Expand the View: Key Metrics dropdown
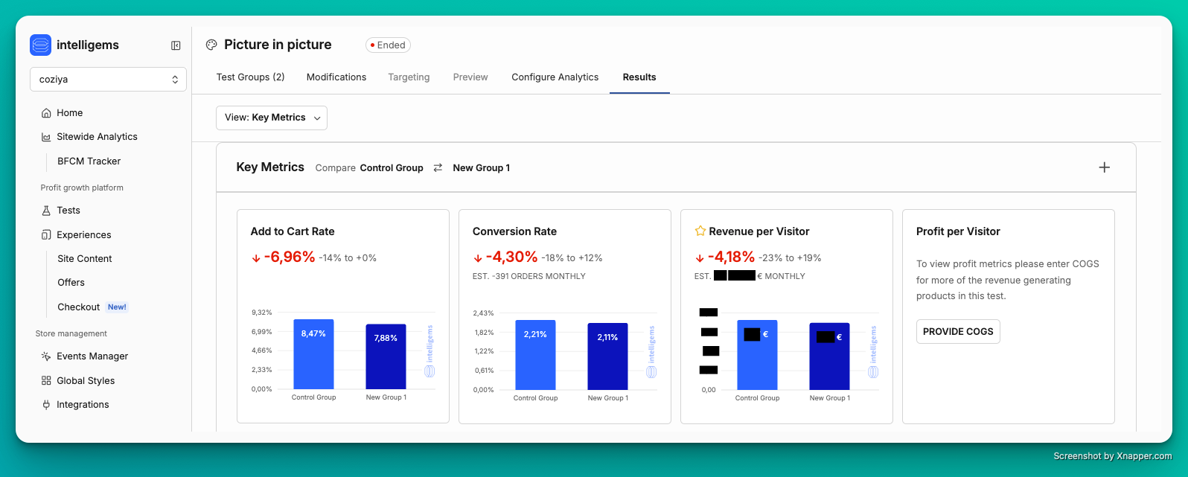 pos(271,118)
